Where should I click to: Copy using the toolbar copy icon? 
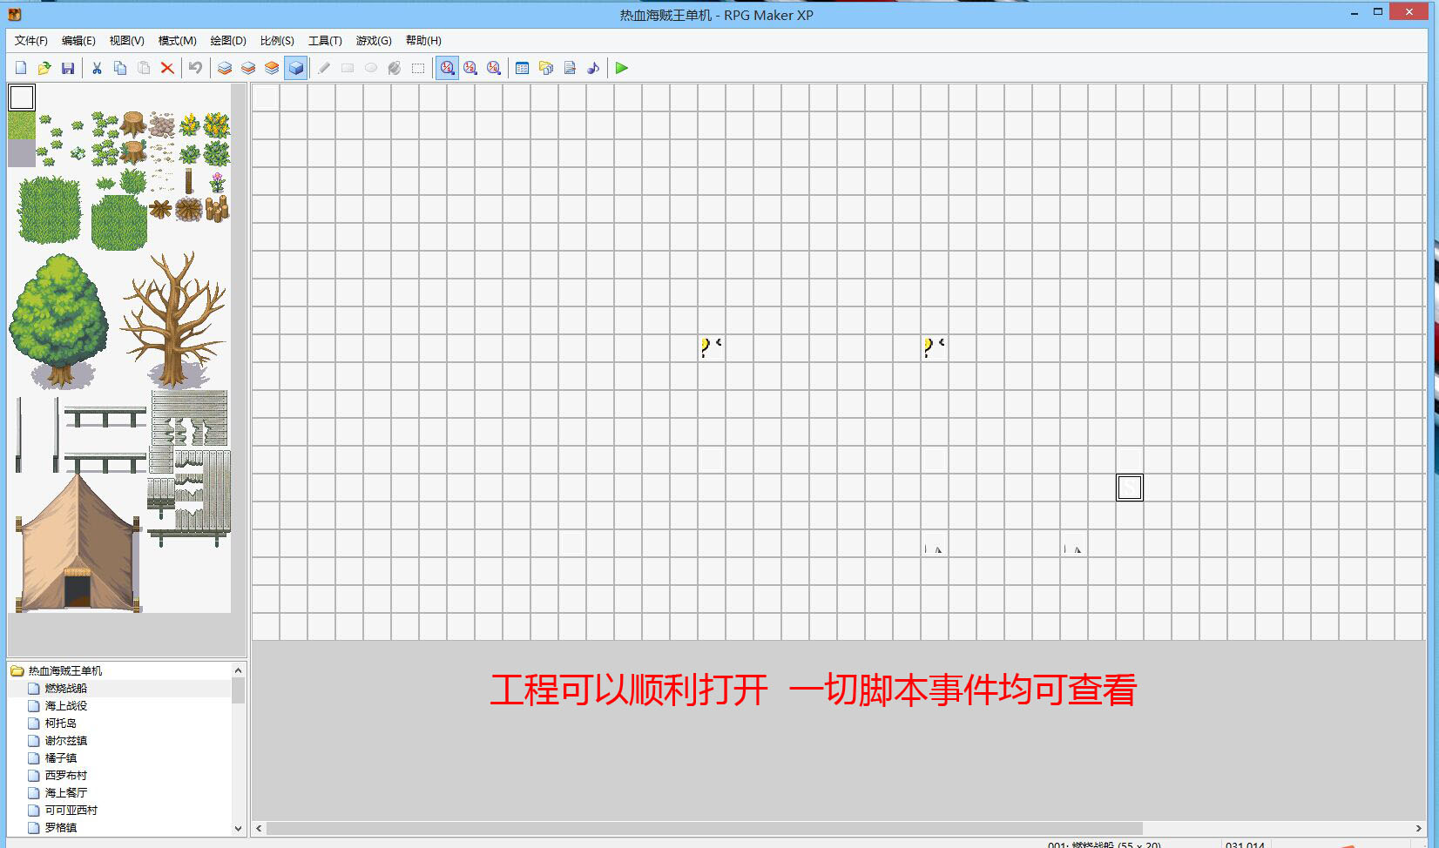[120, 68]
